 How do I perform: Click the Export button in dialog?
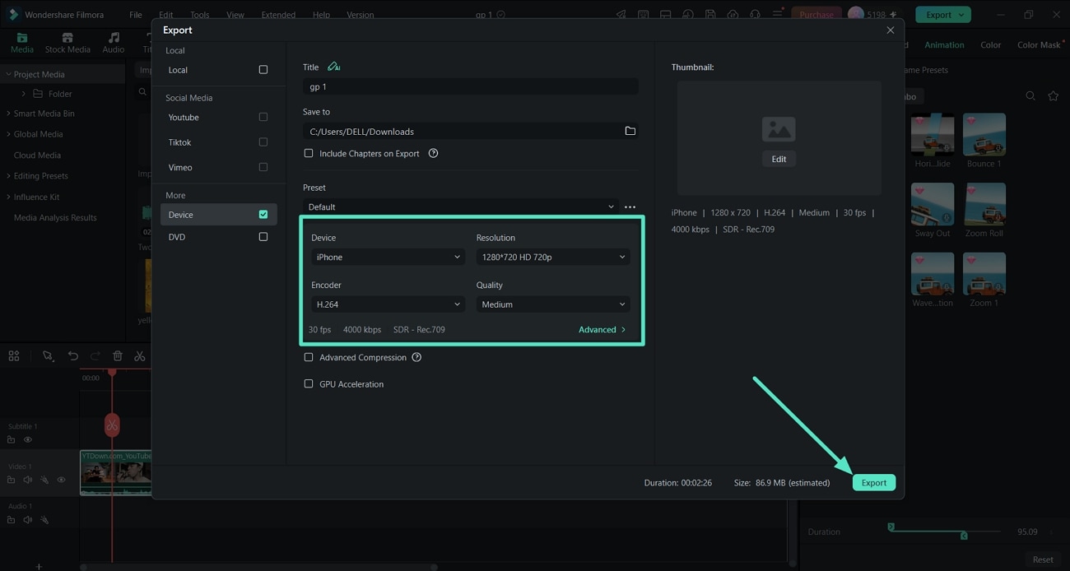coord(873,483)
